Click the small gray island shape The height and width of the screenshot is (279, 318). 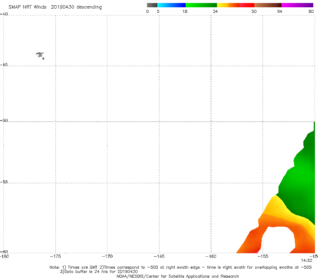tap(40, 55)
